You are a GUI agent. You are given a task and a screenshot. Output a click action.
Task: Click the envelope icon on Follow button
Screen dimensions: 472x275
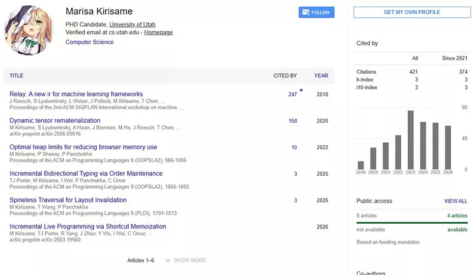tap(306, 12)
